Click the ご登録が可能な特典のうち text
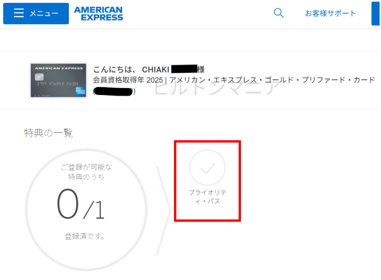This screenshot has width=381, height=280. tap(86, 172)
